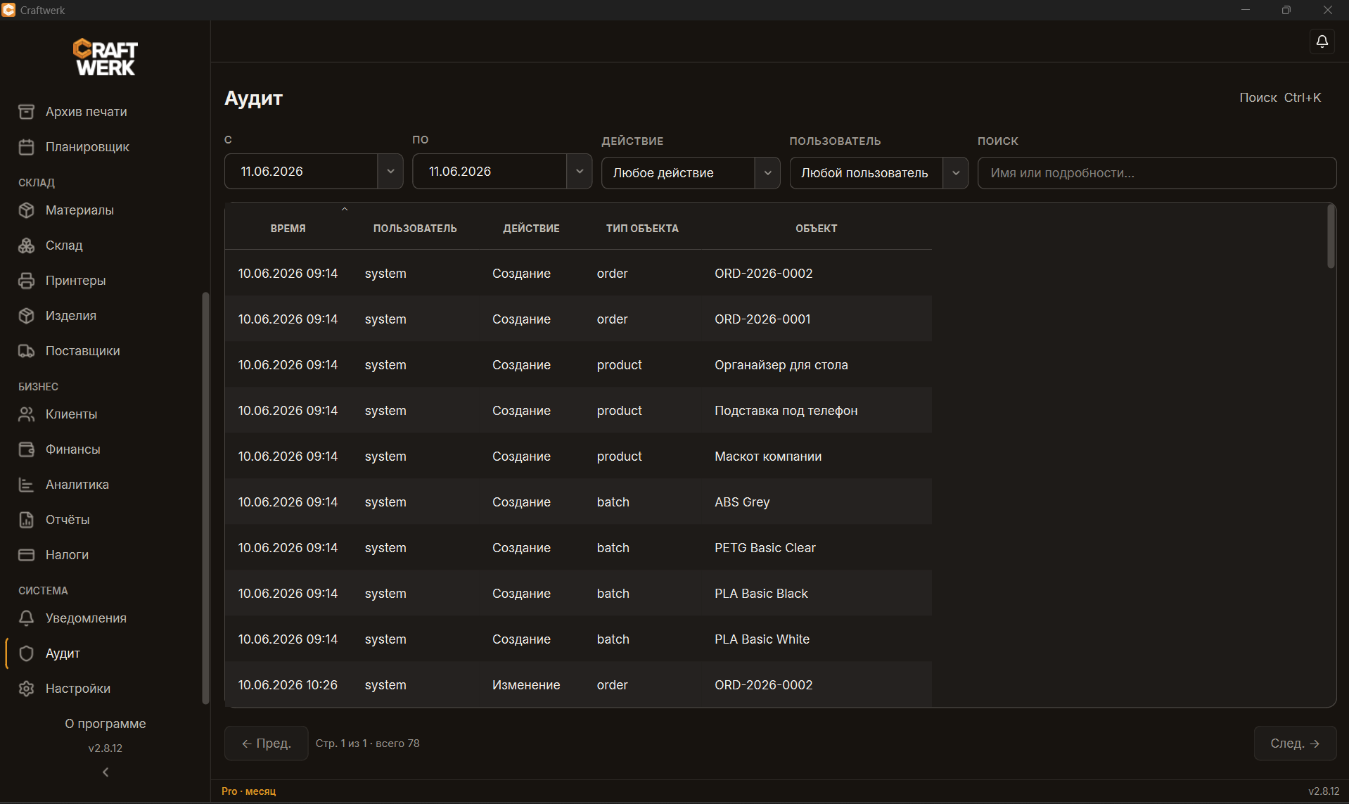Click the Settings gear icon
This screenshot has width=1349, height=804.
[x=26, y=689]
